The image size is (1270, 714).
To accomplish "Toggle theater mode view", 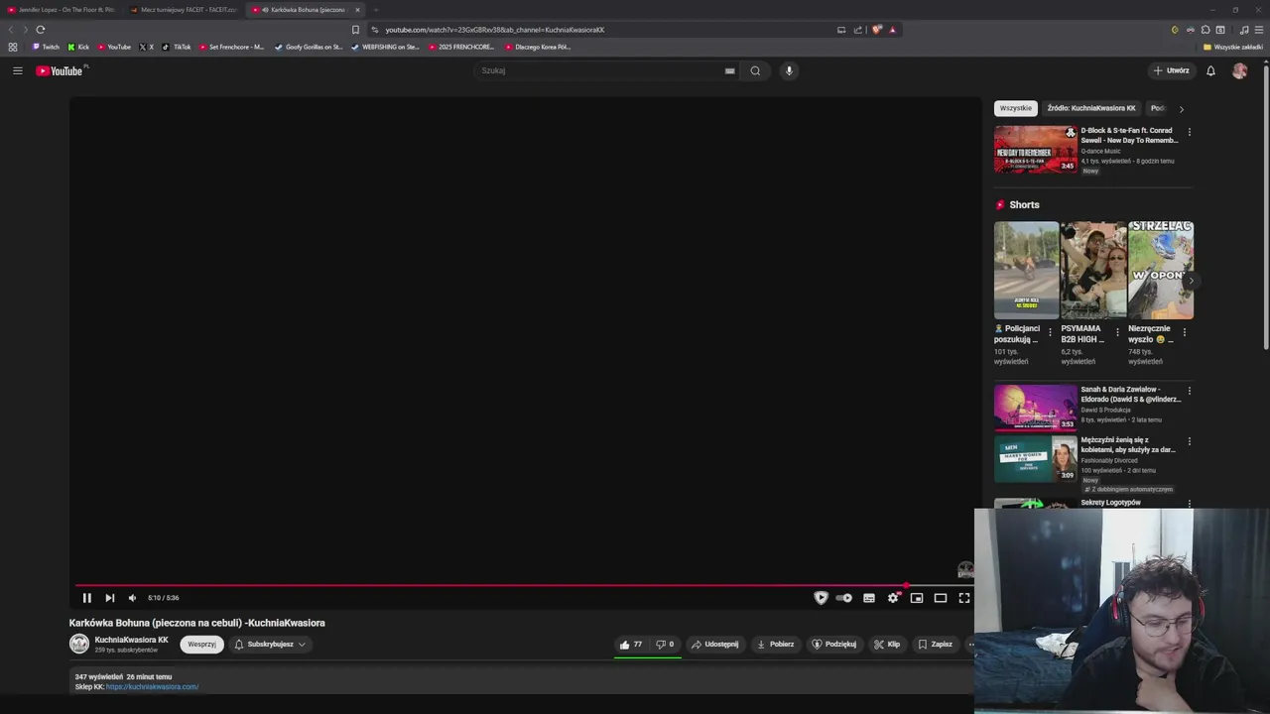I will click(941, 598).
